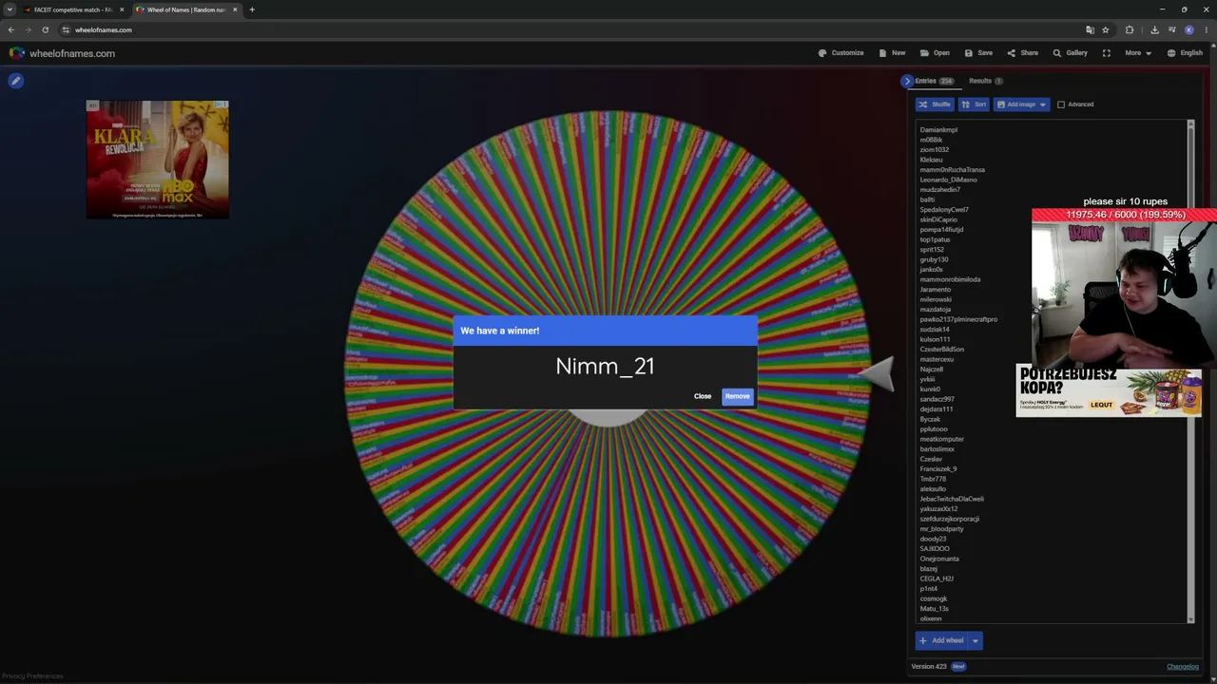1217x684 pixels.
Task: Click the entry Onejromanta in the list
Action: [939, 559]
